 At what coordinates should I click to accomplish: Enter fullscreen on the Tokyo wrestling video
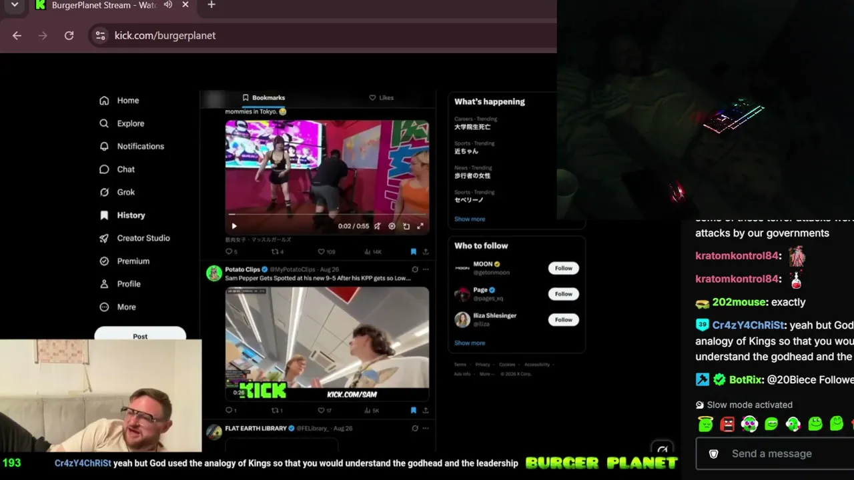[x=420, y=226]
